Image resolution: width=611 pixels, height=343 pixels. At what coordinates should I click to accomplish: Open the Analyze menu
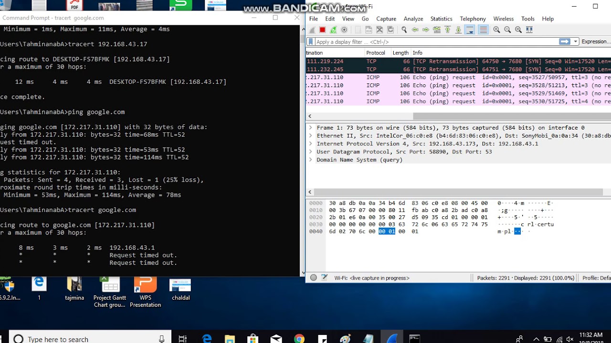pyautogui.click(x=413, y=19)
